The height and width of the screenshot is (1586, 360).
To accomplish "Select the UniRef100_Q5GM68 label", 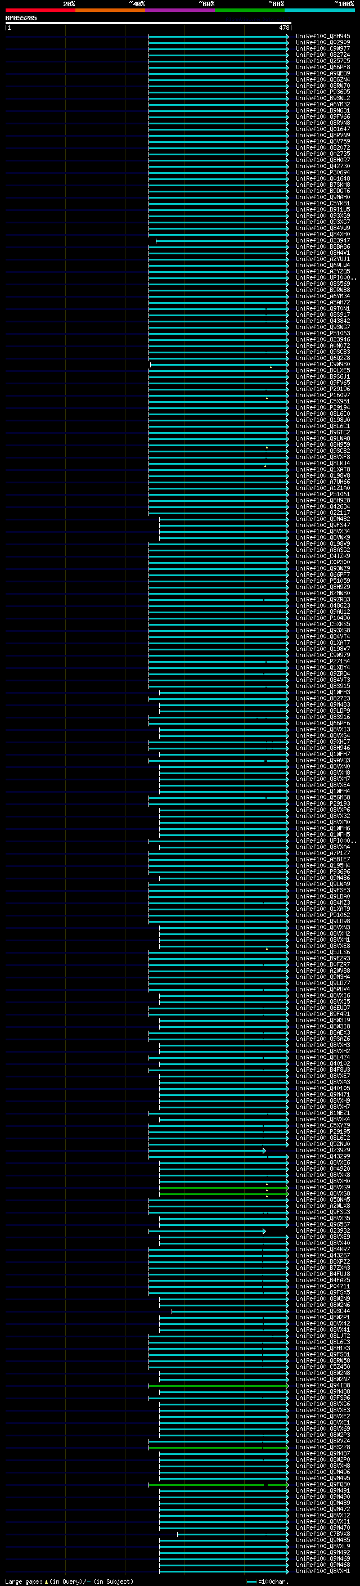I will coord(323,797).
